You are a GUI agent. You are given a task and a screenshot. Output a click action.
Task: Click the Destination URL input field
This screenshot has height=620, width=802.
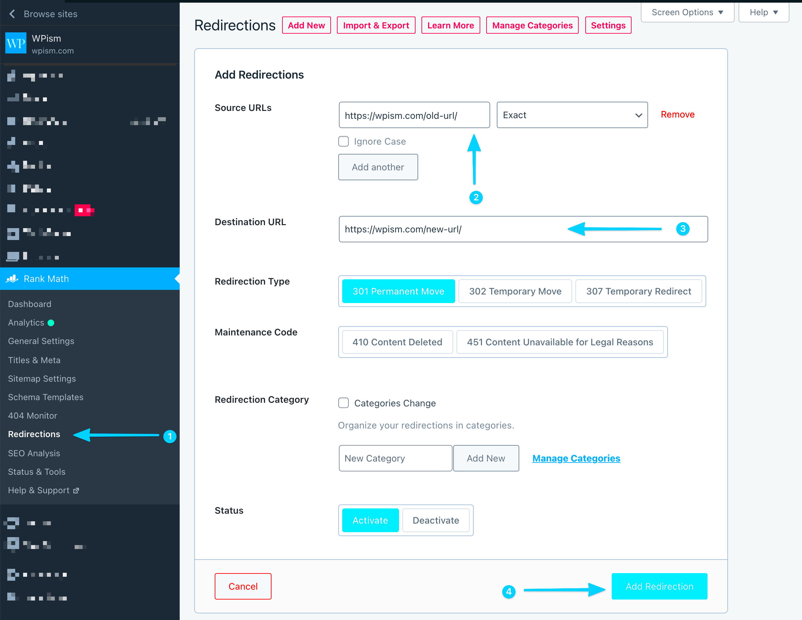(522, 228)
